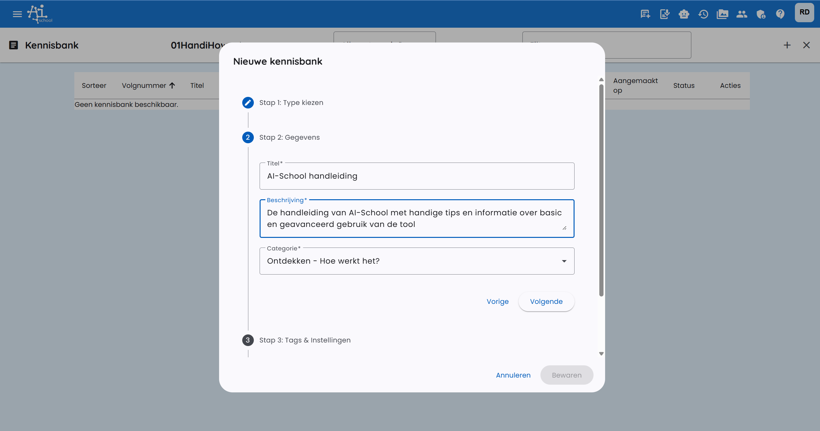Image resolution: width=820 pixels, height=431 pixels.
Task: Sort by Volgnummer ascending arrow
Action: (172, 85)
